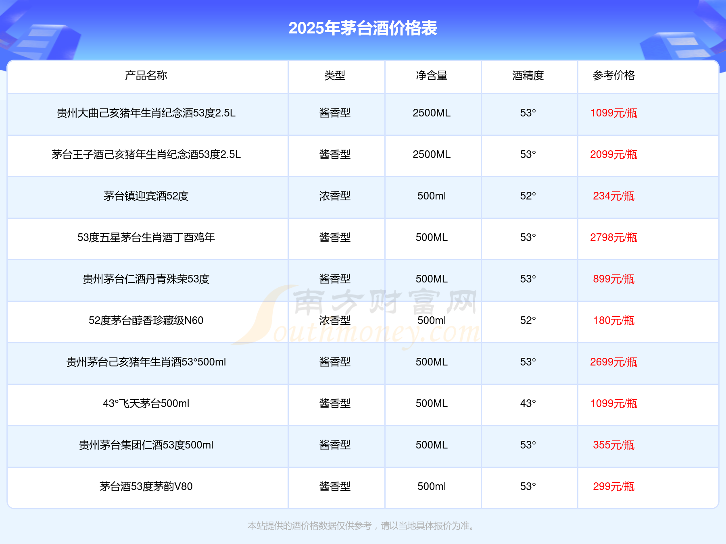Click 500ml in 茅韵V80 row
The width and height of the screenshot is (726, 544).
(x=432, y=486)
